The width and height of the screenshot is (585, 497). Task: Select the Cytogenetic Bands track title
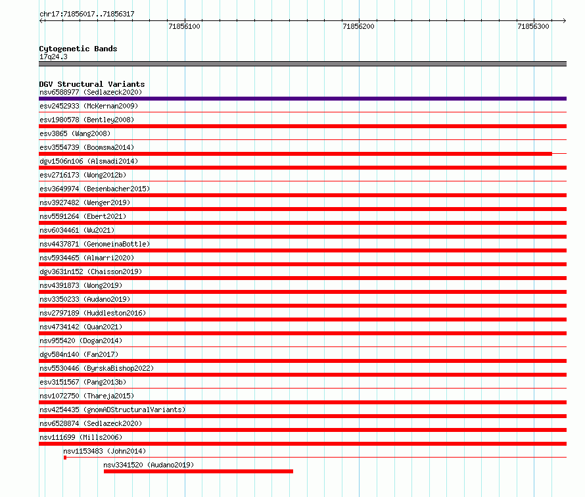(78, 49)
